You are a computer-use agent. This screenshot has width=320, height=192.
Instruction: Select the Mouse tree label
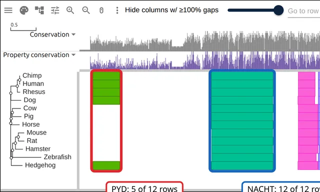pyautogui.click(x=36, y=132)
